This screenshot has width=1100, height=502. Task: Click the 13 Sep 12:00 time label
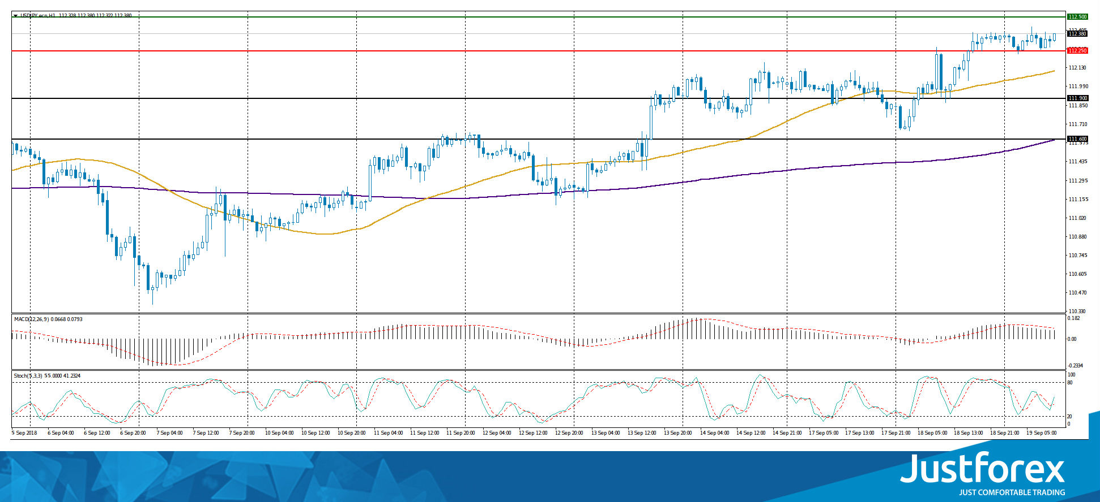pyautogui.click(x=642, y=433)
